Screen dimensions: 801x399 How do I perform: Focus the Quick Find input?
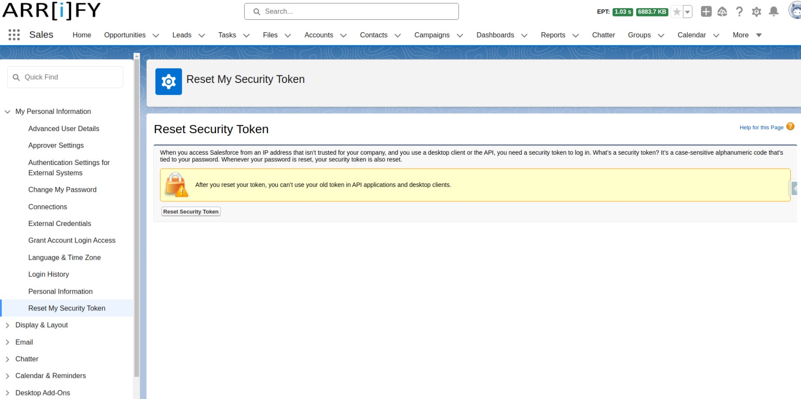click(65, 77)
